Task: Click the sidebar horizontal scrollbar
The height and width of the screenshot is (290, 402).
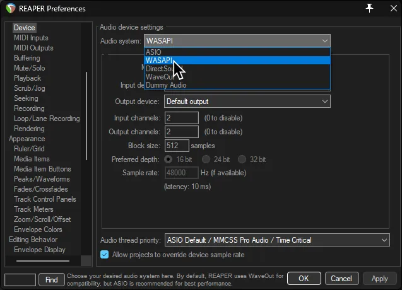Action: [43, 261]
